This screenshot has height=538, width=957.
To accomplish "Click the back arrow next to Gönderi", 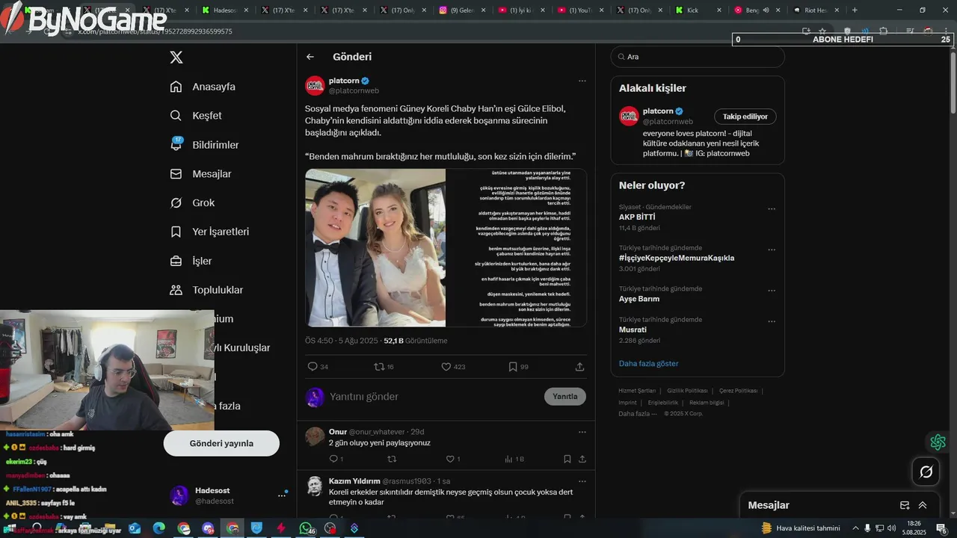I will pyautogui.click(x=310, y=57).
